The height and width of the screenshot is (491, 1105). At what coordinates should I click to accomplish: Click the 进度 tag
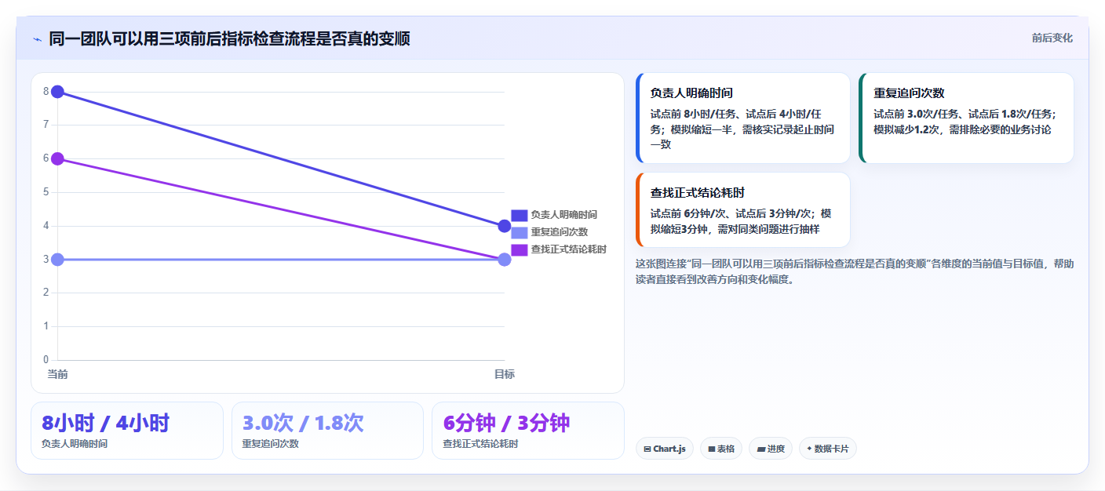[x=771, y=449]
